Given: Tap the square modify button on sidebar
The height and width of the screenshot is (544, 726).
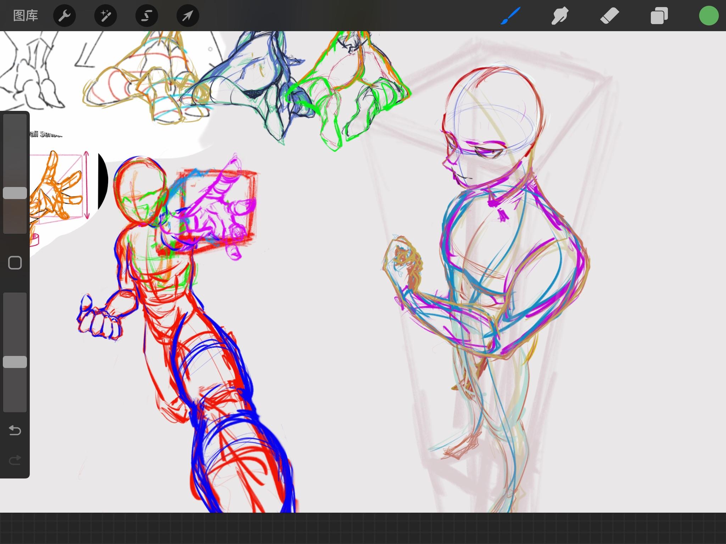Looking at the screenshot, I should tap(15, 263).
